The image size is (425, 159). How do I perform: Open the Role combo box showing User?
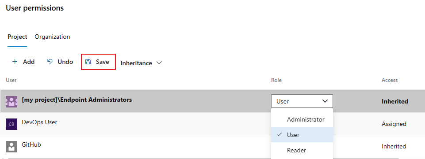(x=302, y=101)
